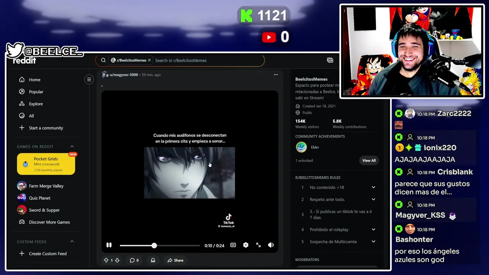489x275 pixels.
Task: Click the TikTok publishing rule text
Action: (x=341, y=215)
